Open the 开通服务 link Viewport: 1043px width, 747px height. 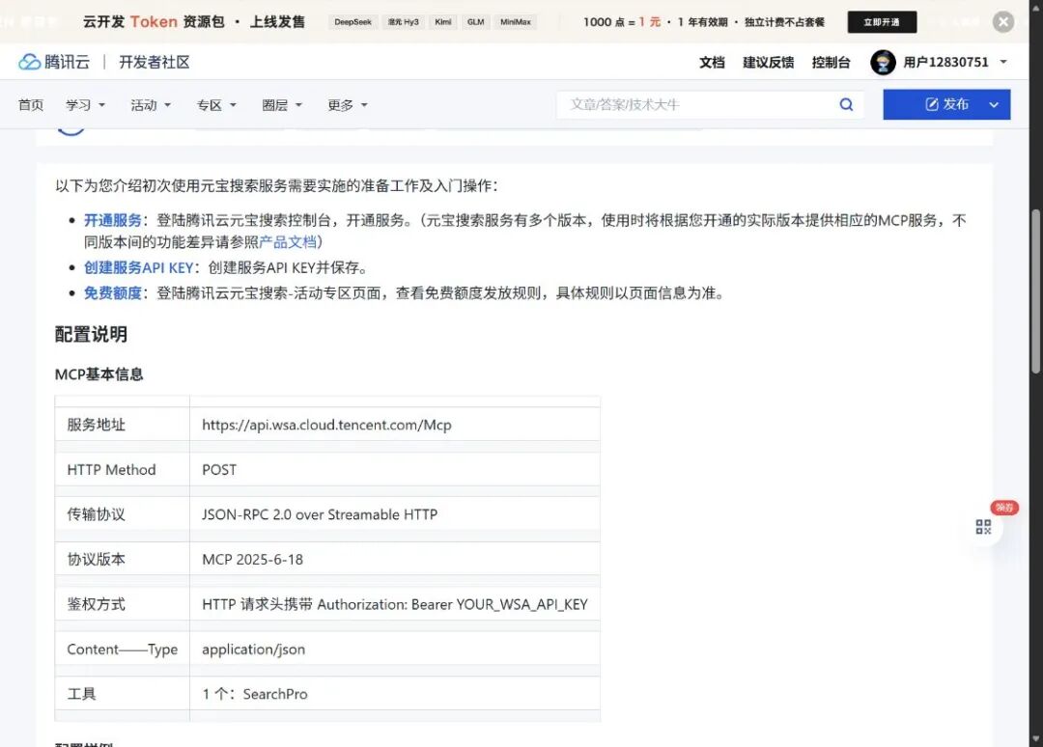(x=112, y=220)
